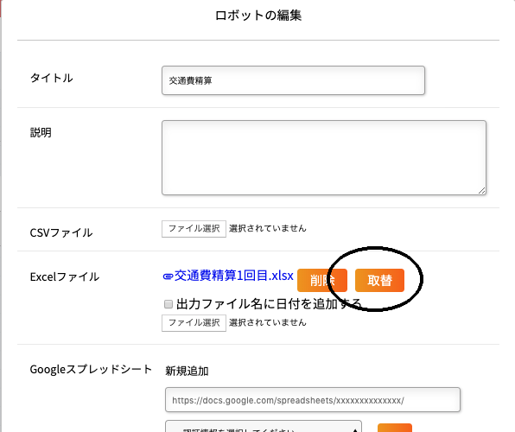This screenshot has width=515, height=432.
Task: Choose a file with the CSVファイル ファイル選択 button
Action: (194, 229)
